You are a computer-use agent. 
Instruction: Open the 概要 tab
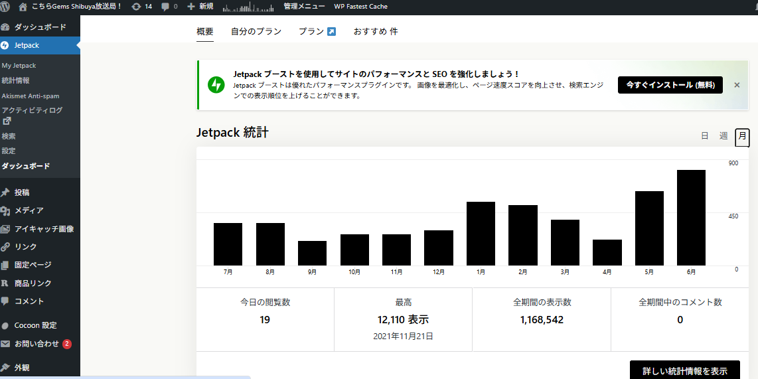tap(205, 32)
